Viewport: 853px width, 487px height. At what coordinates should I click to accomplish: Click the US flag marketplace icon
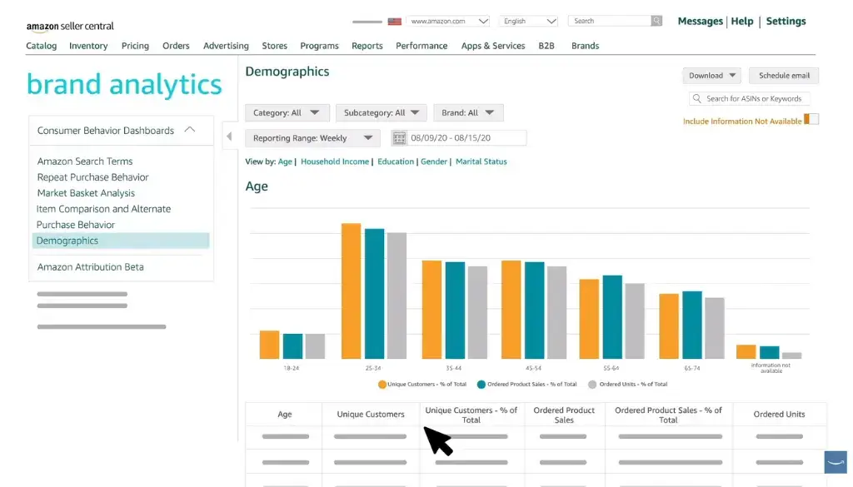pyautogui.click(x=394, y=21)
